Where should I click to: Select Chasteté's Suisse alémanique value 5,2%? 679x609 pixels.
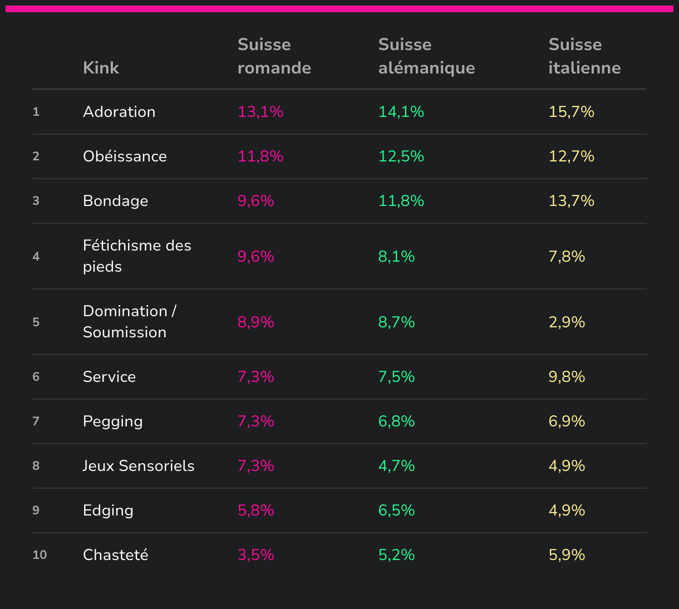396,555
